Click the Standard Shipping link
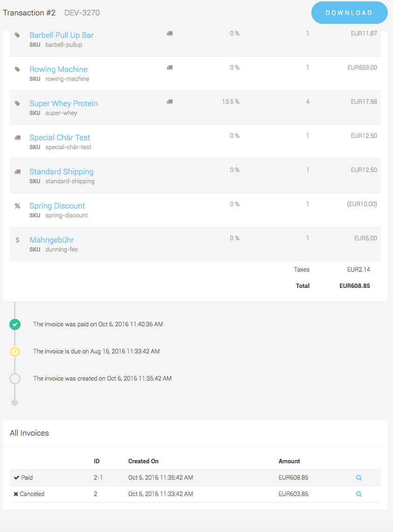Screen dimensions: 393x532 tap(61, 172)
